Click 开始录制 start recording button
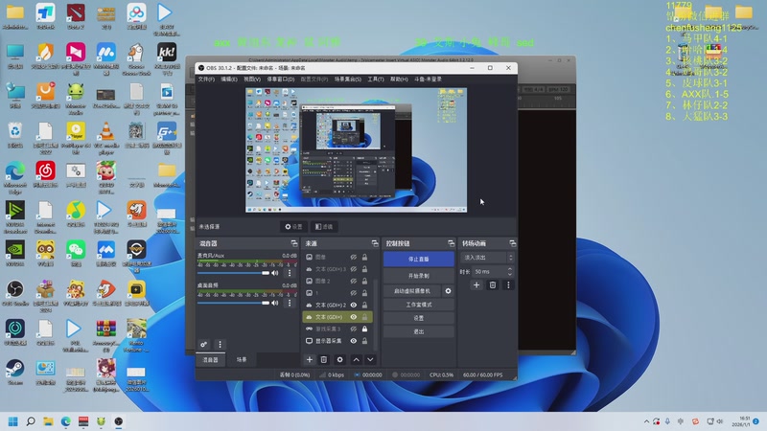Viewport: 767px width, 431px height. click(x=419, y=276)
